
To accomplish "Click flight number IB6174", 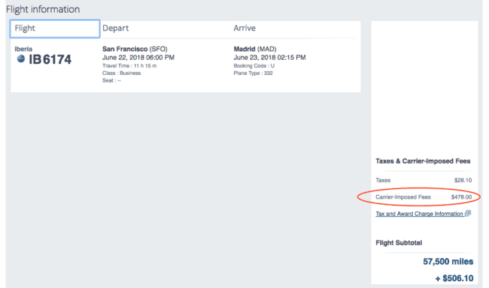I will tap(50, 59).
